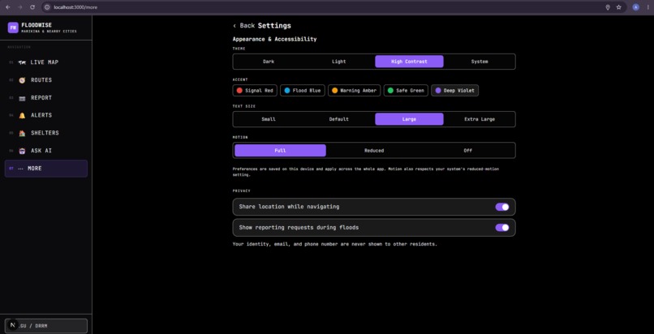
Task: Click the Live Map map icon
Action: 22,62
